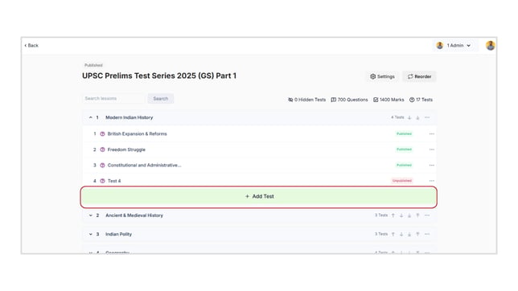Move Modern Indian History section down one
This screenshot has width=518, height=291.
point(409,117)
